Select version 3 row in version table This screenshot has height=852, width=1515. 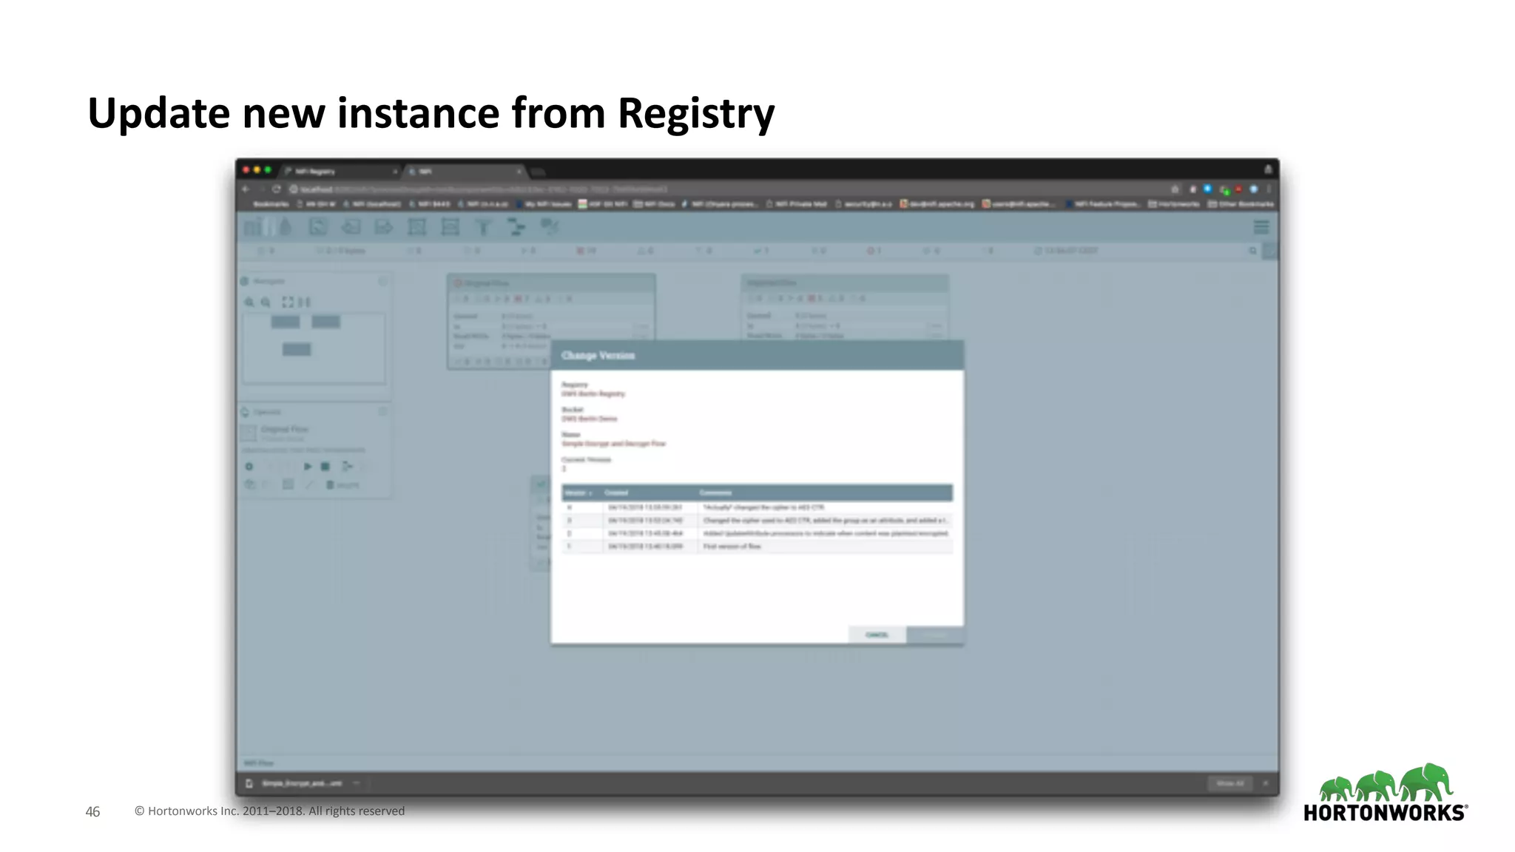[757, 521]
